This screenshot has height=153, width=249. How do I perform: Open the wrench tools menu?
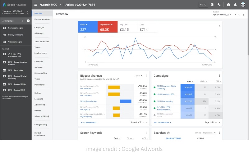[x=219, y=5]
